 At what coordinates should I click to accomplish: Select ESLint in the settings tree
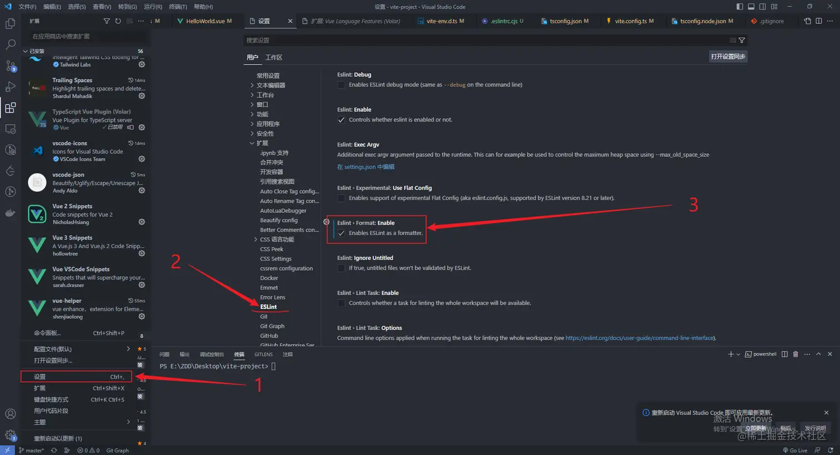coord(268,307)
